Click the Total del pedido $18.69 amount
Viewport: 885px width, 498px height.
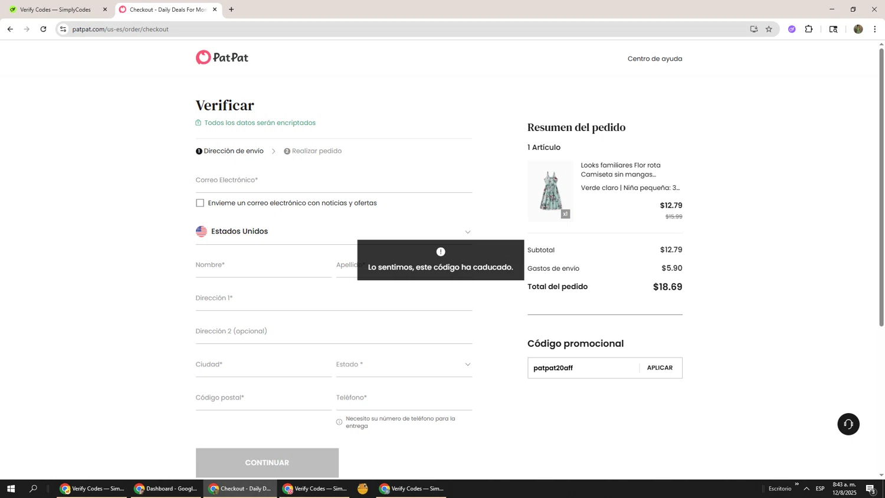point(667,287)
